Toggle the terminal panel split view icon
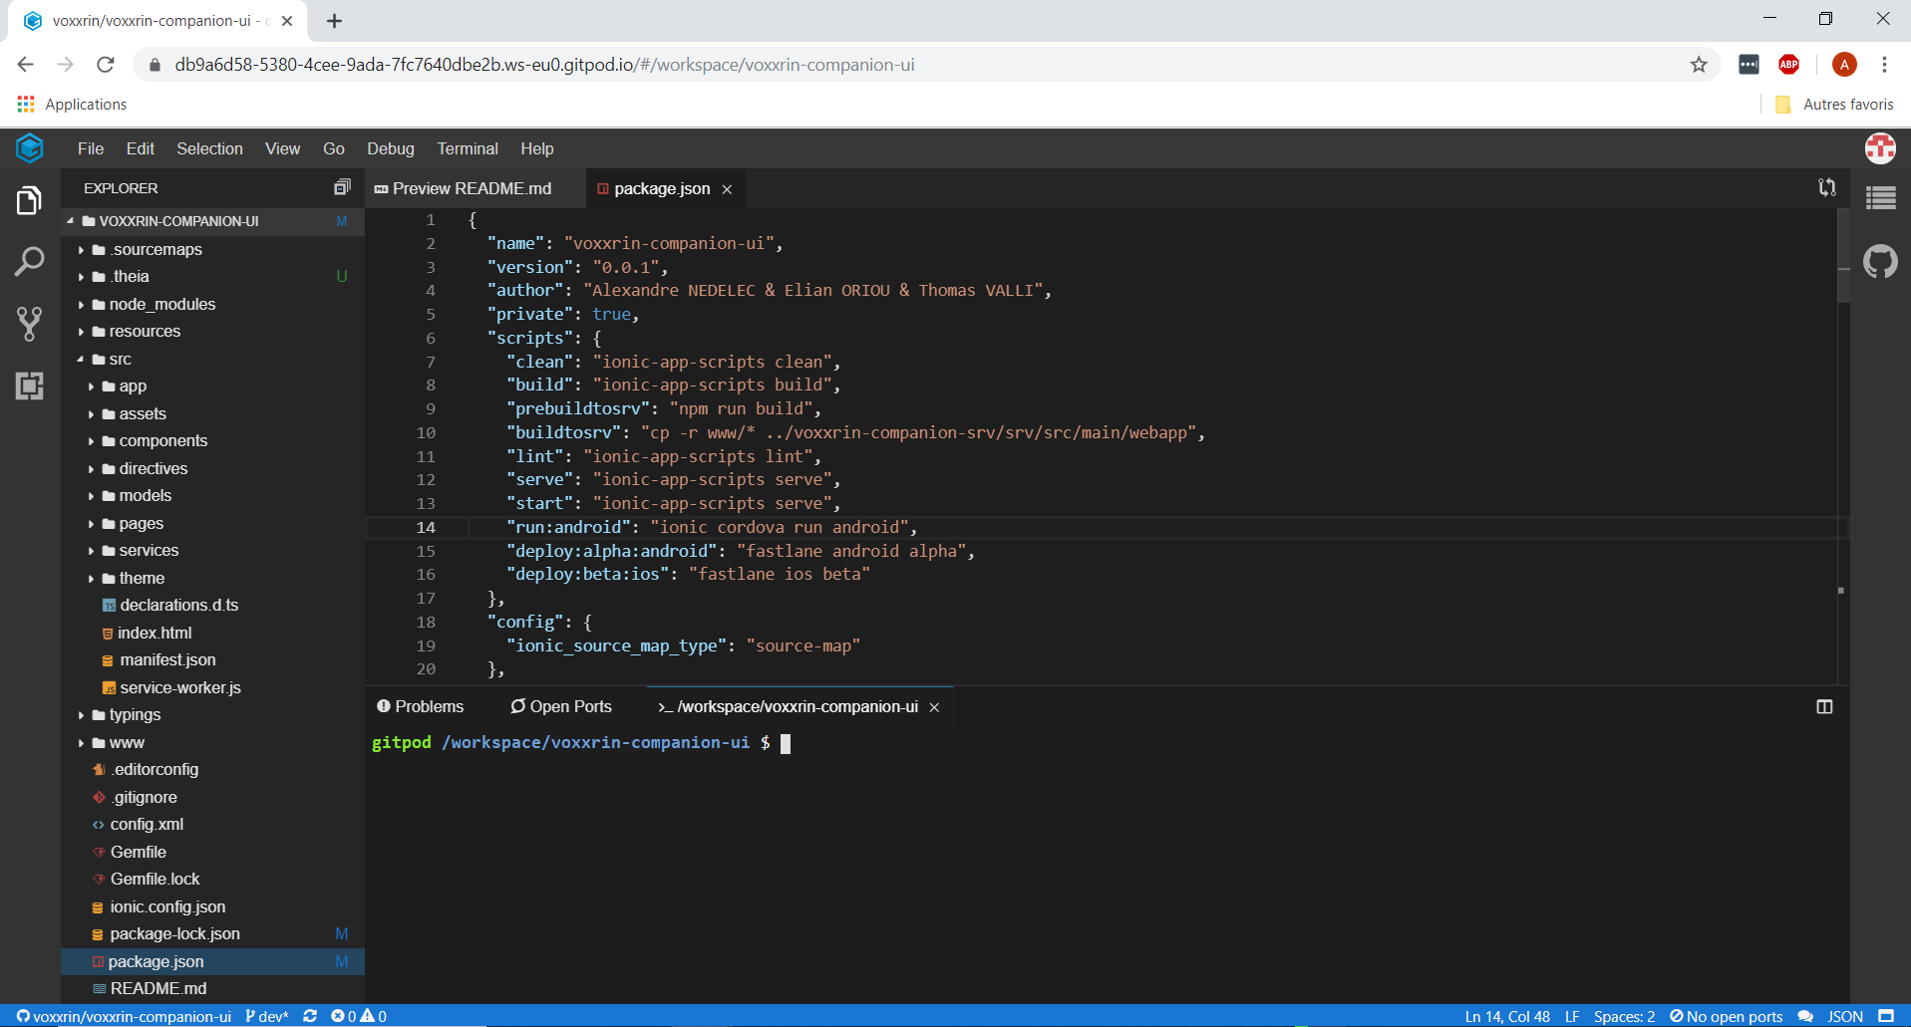Image resolution: width=1911 pixels, height=1027 pixels. 1825,706
